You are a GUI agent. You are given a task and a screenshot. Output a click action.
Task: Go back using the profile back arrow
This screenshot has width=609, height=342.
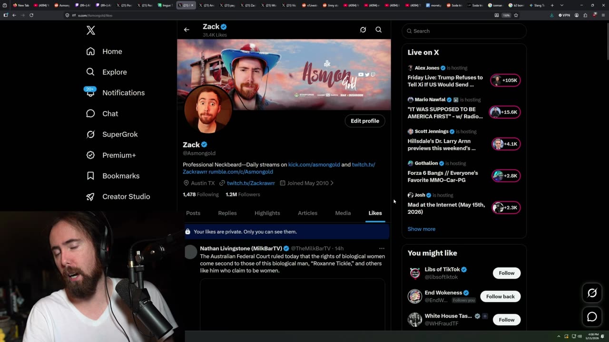pyautogui.click(x=187, y=30)
